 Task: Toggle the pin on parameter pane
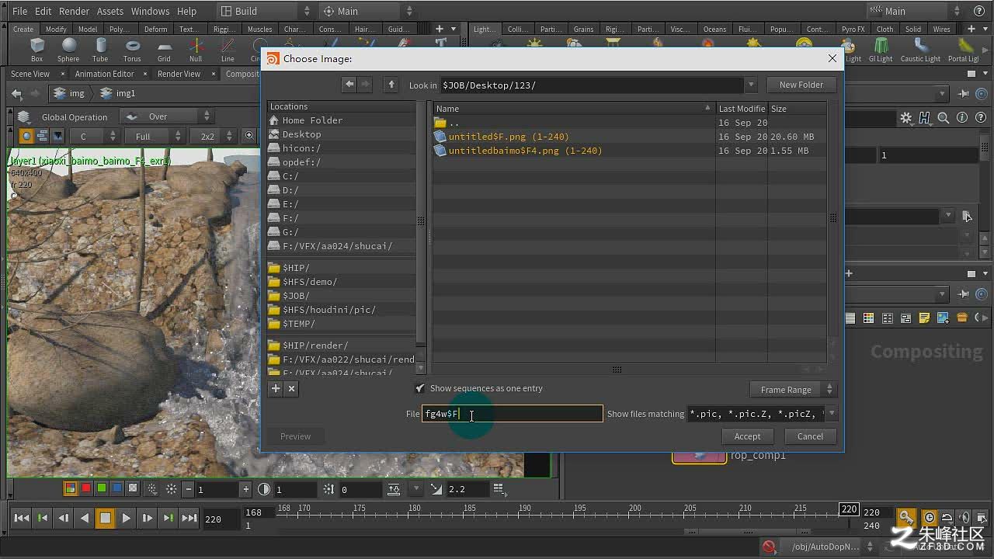pyautogui.click(x=964, y=93)
